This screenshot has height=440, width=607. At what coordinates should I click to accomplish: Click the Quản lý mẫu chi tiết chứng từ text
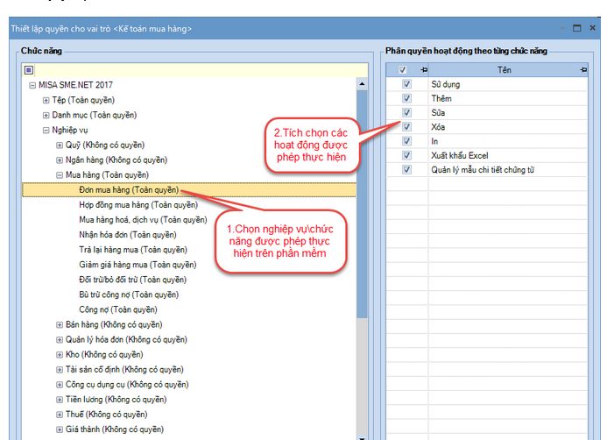pyautogui.click(x=483, y=170)
